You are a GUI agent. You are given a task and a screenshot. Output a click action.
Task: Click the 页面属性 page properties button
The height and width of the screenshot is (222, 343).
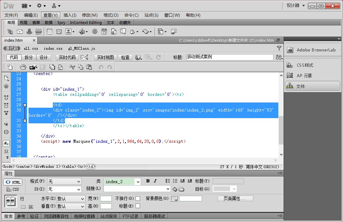[x=235, y=198]
